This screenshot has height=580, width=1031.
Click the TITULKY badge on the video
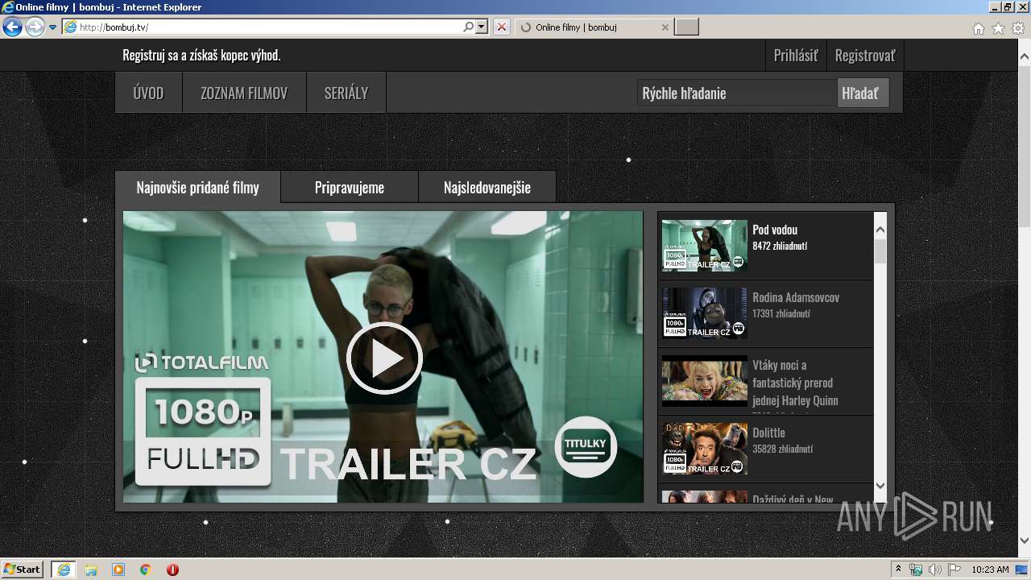click(586, 447)
